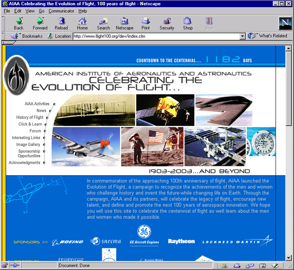Click the component bar grip handle
Screen dimensions: 294x270
pos(215,266)
